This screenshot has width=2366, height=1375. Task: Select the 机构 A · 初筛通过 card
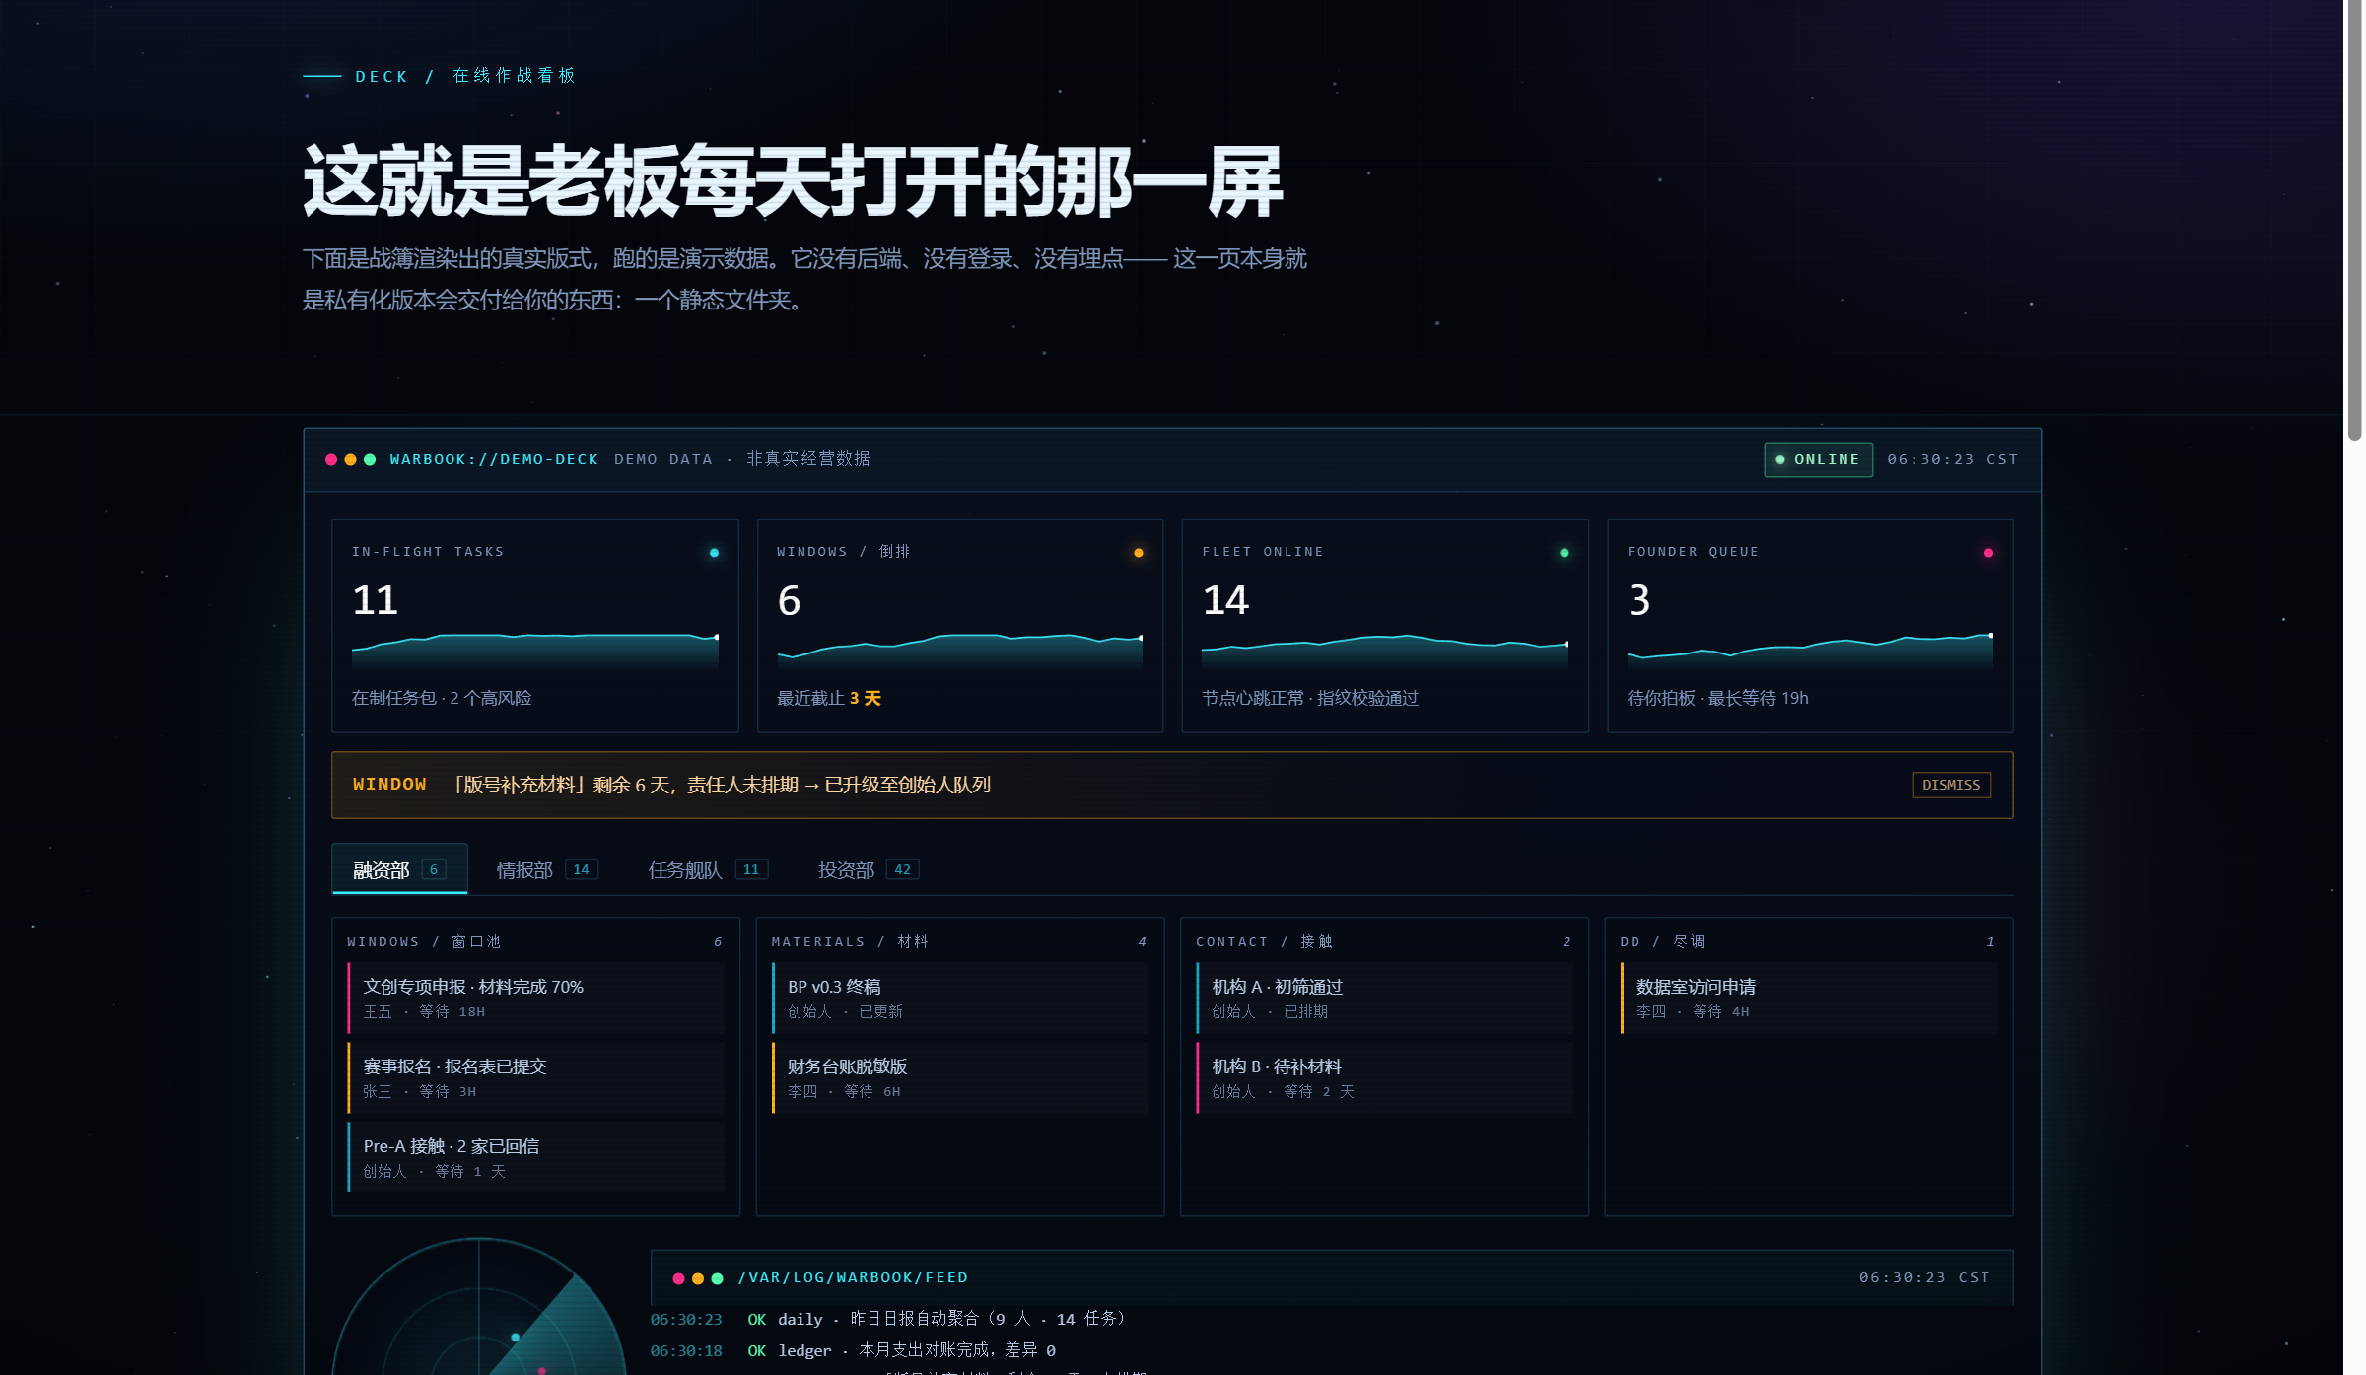(x=1385, y=997)
